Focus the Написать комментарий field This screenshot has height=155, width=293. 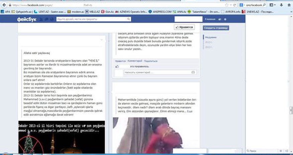tap(160, 72)
